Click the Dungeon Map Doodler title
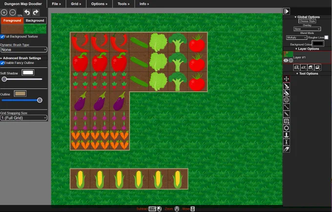This screenshot has height=212, width=332. tap(23, 4)
